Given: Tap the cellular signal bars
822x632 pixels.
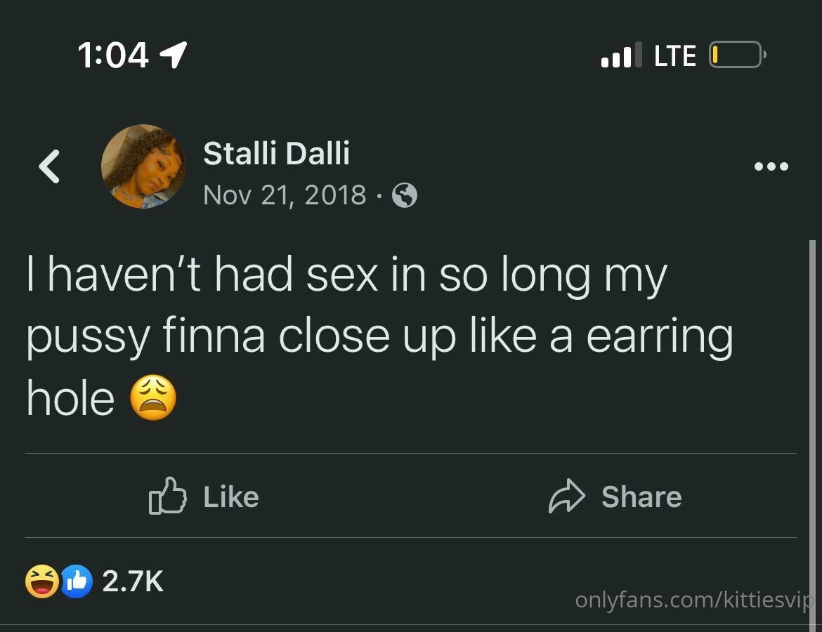Looking at the screenshot, I should 621,55.
